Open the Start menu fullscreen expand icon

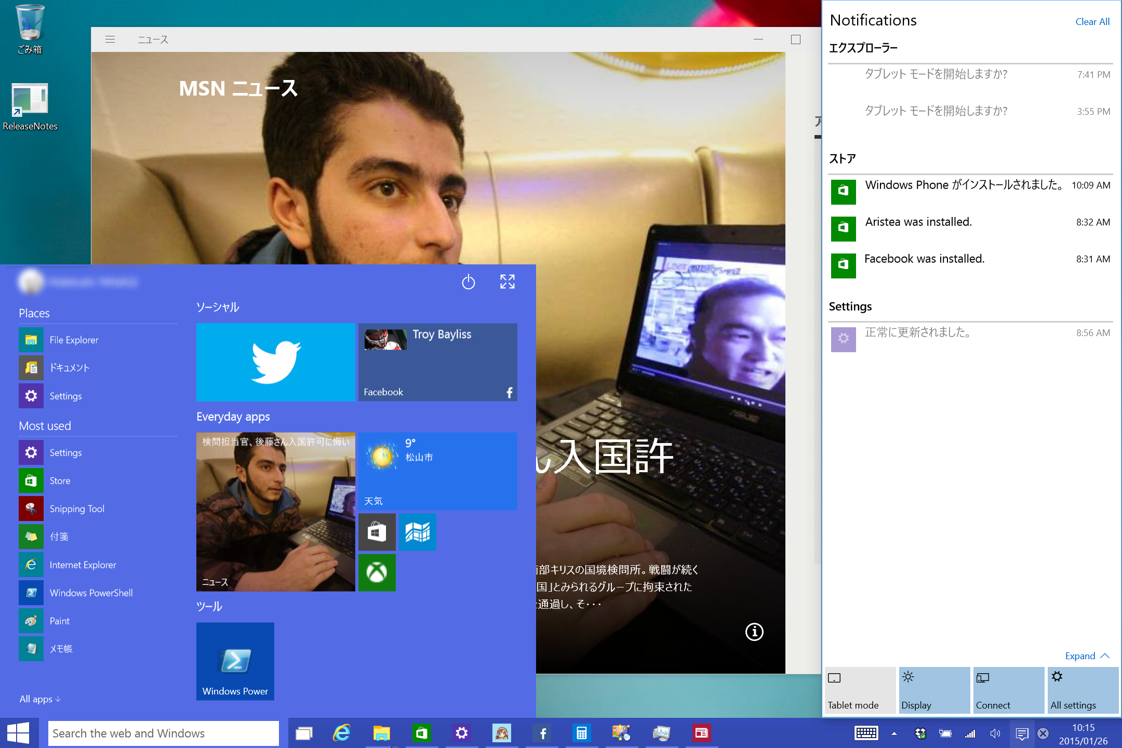pos(507,282)
